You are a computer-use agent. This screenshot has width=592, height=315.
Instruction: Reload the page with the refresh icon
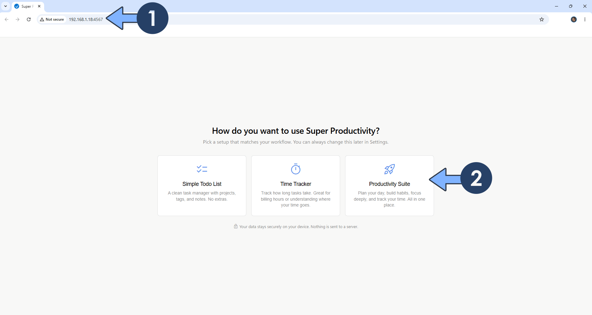[29, 19]
